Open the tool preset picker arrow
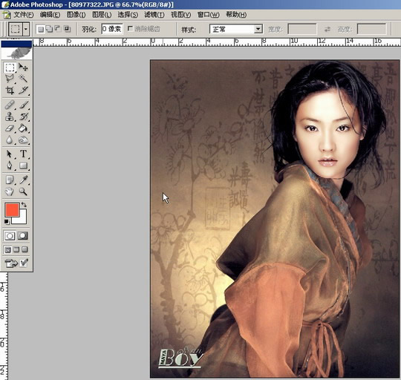Image resolution: width=401 pixels, height=380 pixels. (25, 29)
